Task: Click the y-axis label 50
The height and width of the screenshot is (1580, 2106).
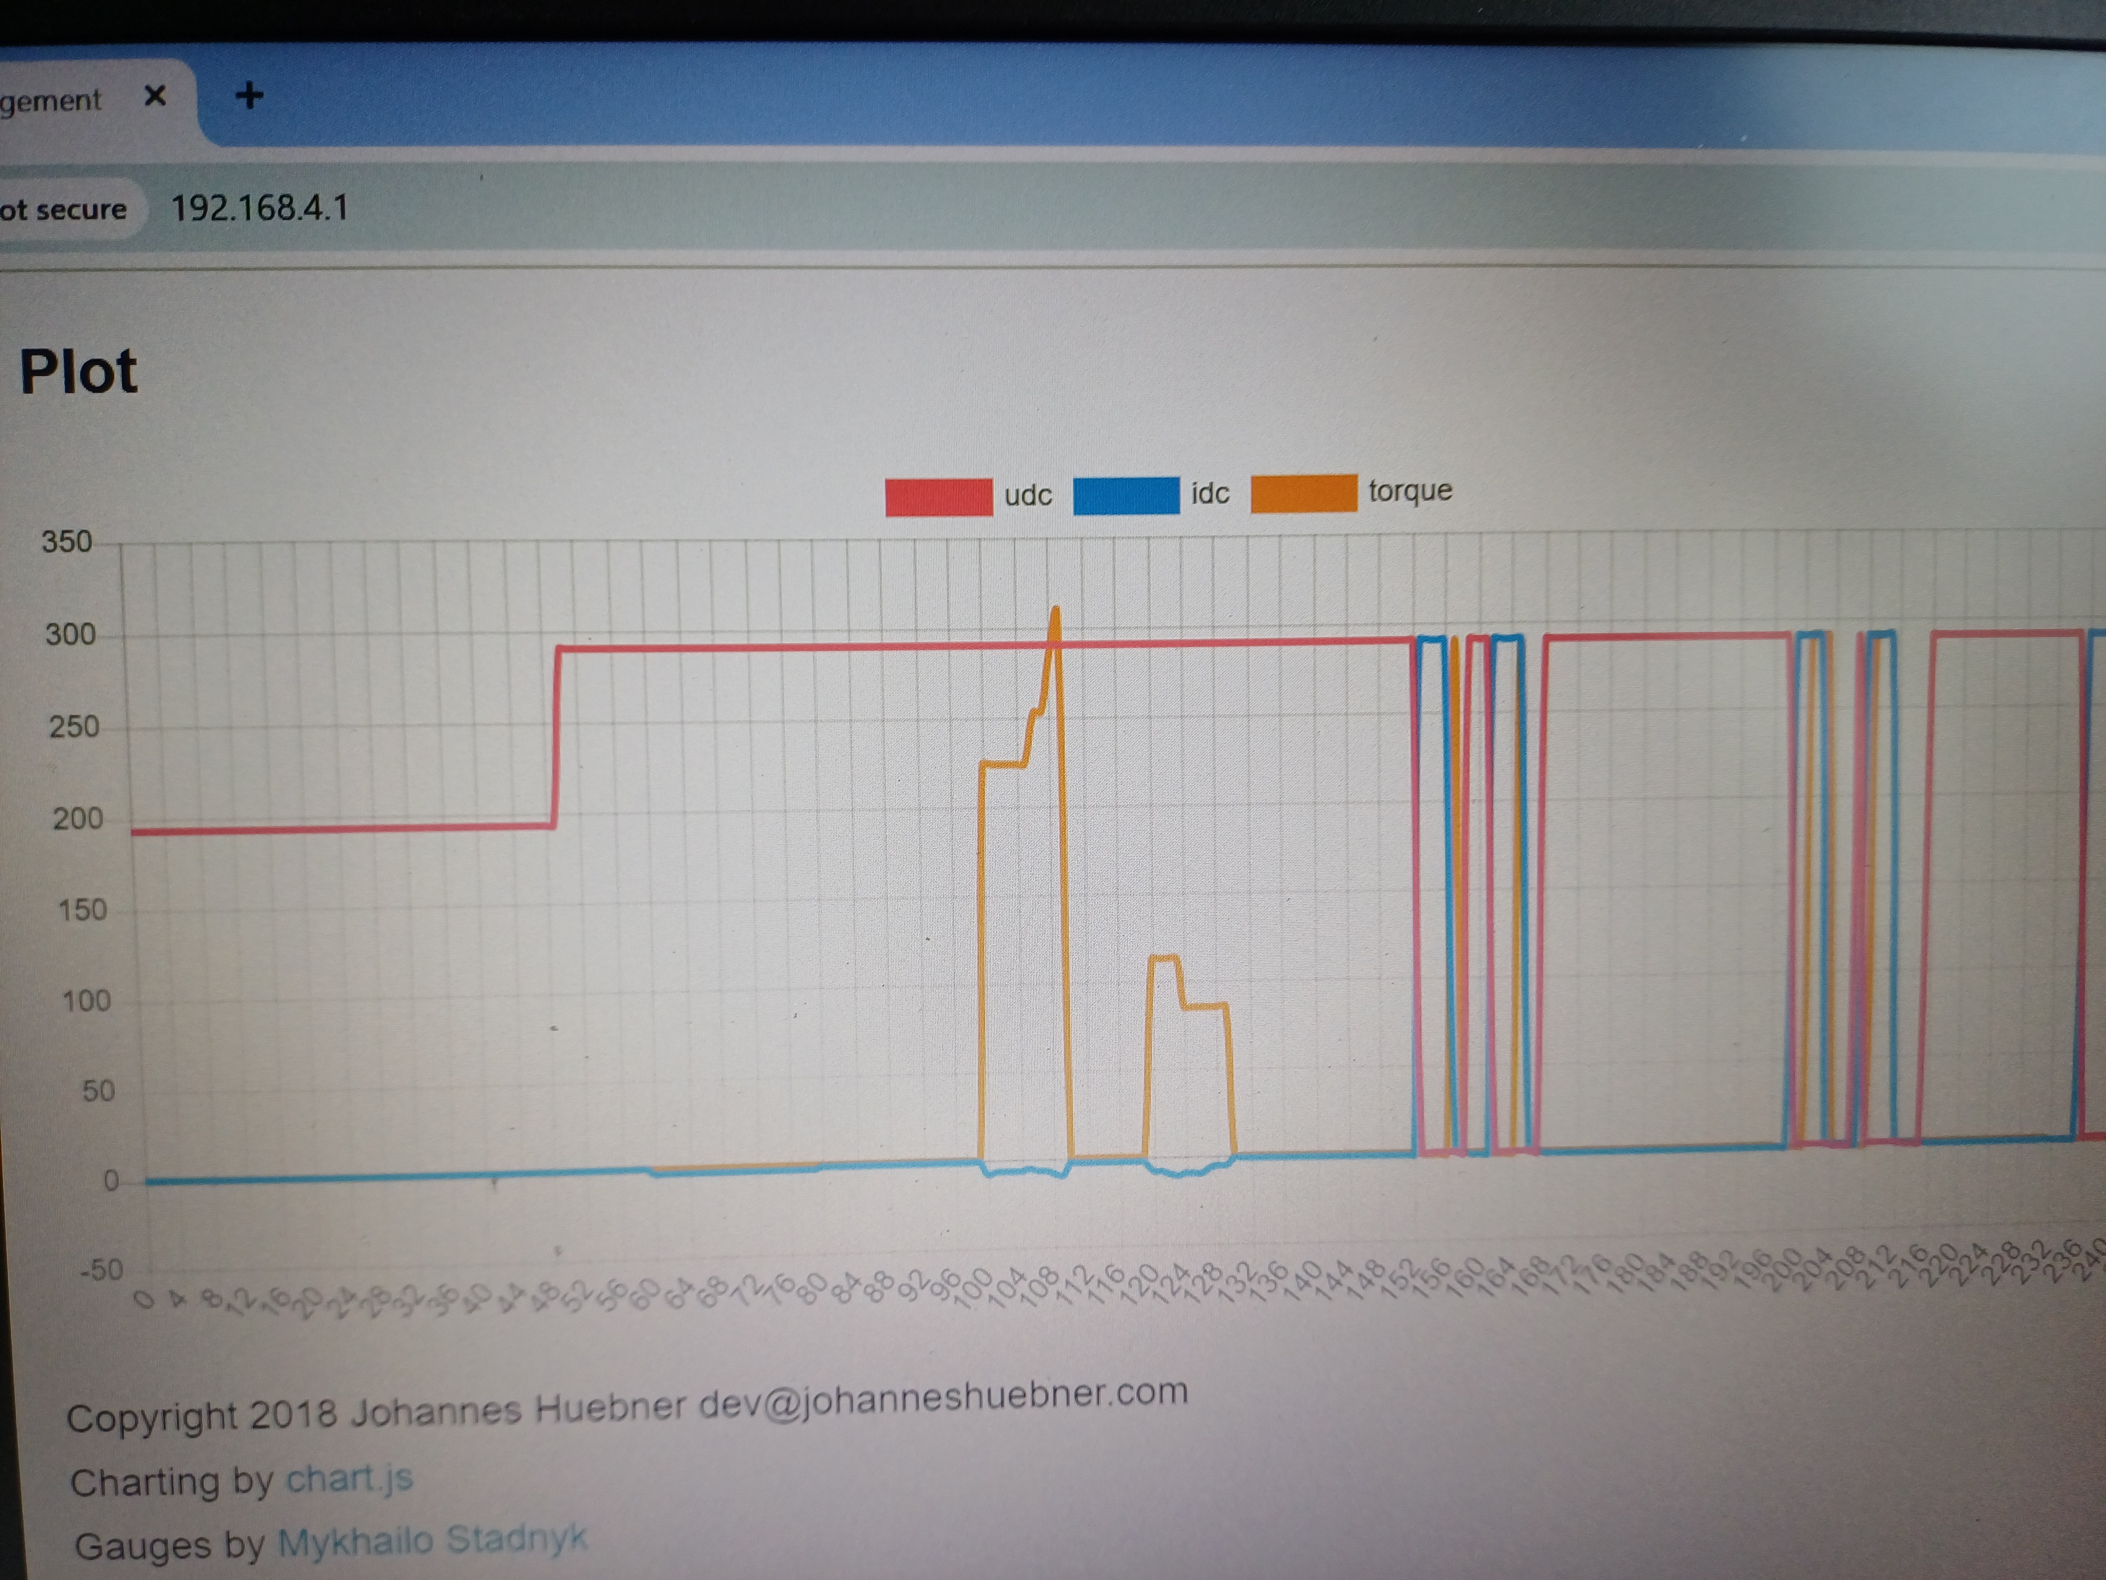Action: (99, 1091)
